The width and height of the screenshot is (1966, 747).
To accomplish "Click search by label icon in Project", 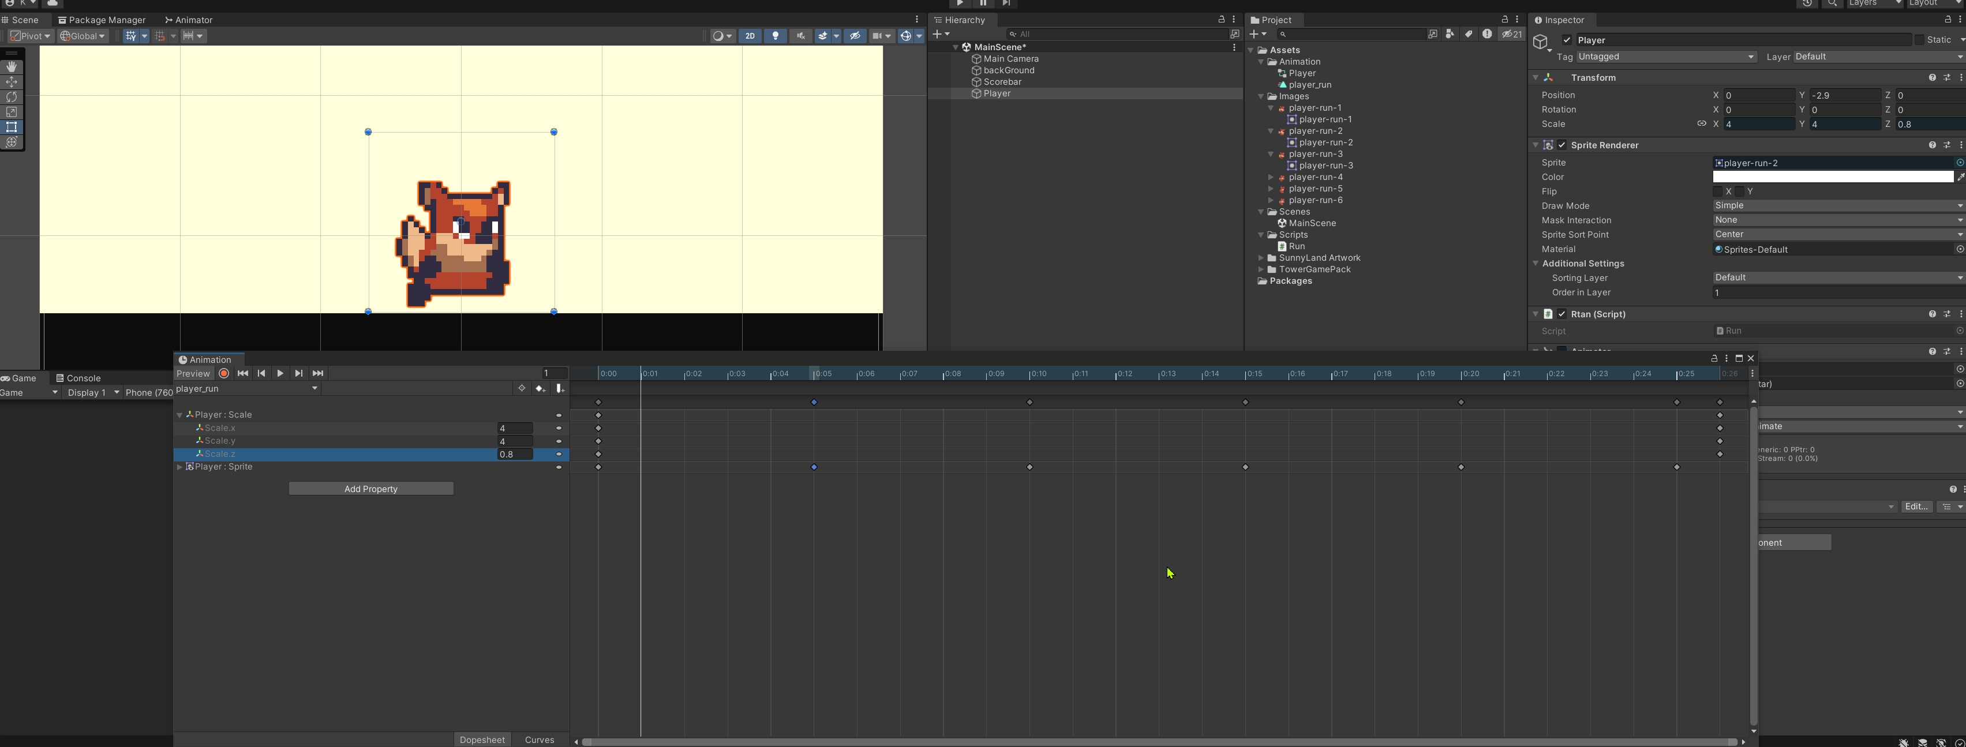I will pos(1469,35).
